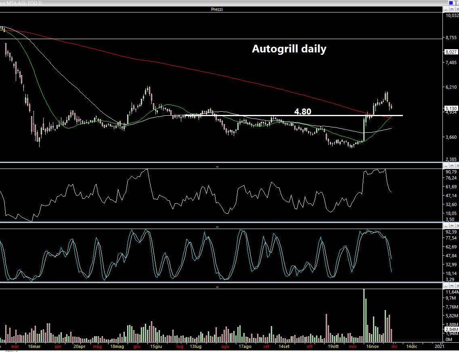Click the 47,14 indicator scale value
This screenshot has height=352, width=459.
(x=451, y=196)
